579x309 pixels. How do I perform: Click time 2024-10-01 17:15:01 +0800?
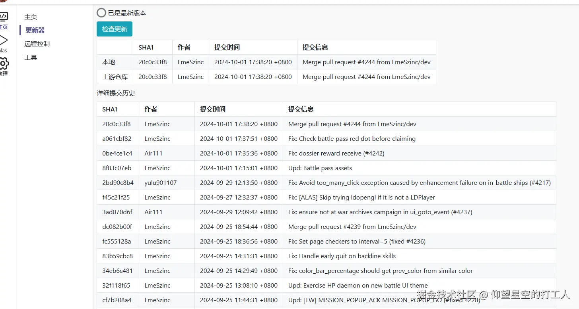click(x=239, y=168)
